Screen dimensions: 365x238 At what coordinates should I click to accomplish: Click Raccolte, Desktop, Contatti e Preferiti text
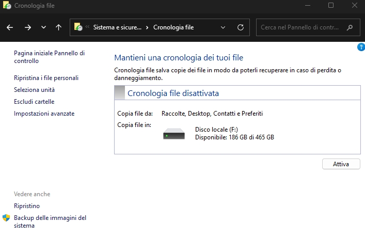click(x=212, y=114)
